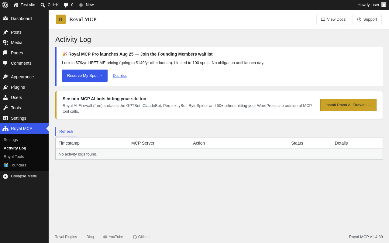The height and width of the screenshot is (243, 389).
Task: Collapse the admin sidebar menu
Action: pyautogui.click(x=24, y=176)
